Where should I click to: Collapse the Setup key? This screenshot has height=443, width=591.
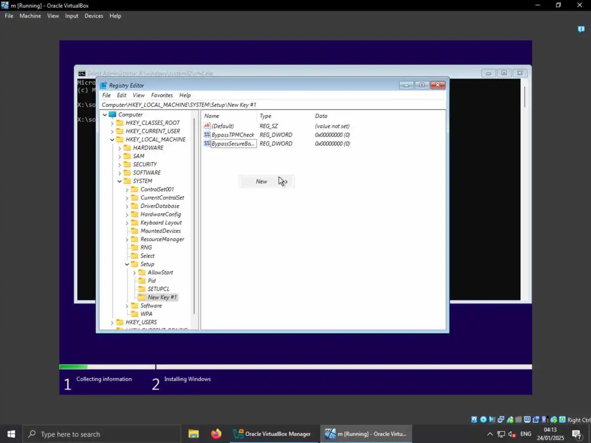pos(127,264)
